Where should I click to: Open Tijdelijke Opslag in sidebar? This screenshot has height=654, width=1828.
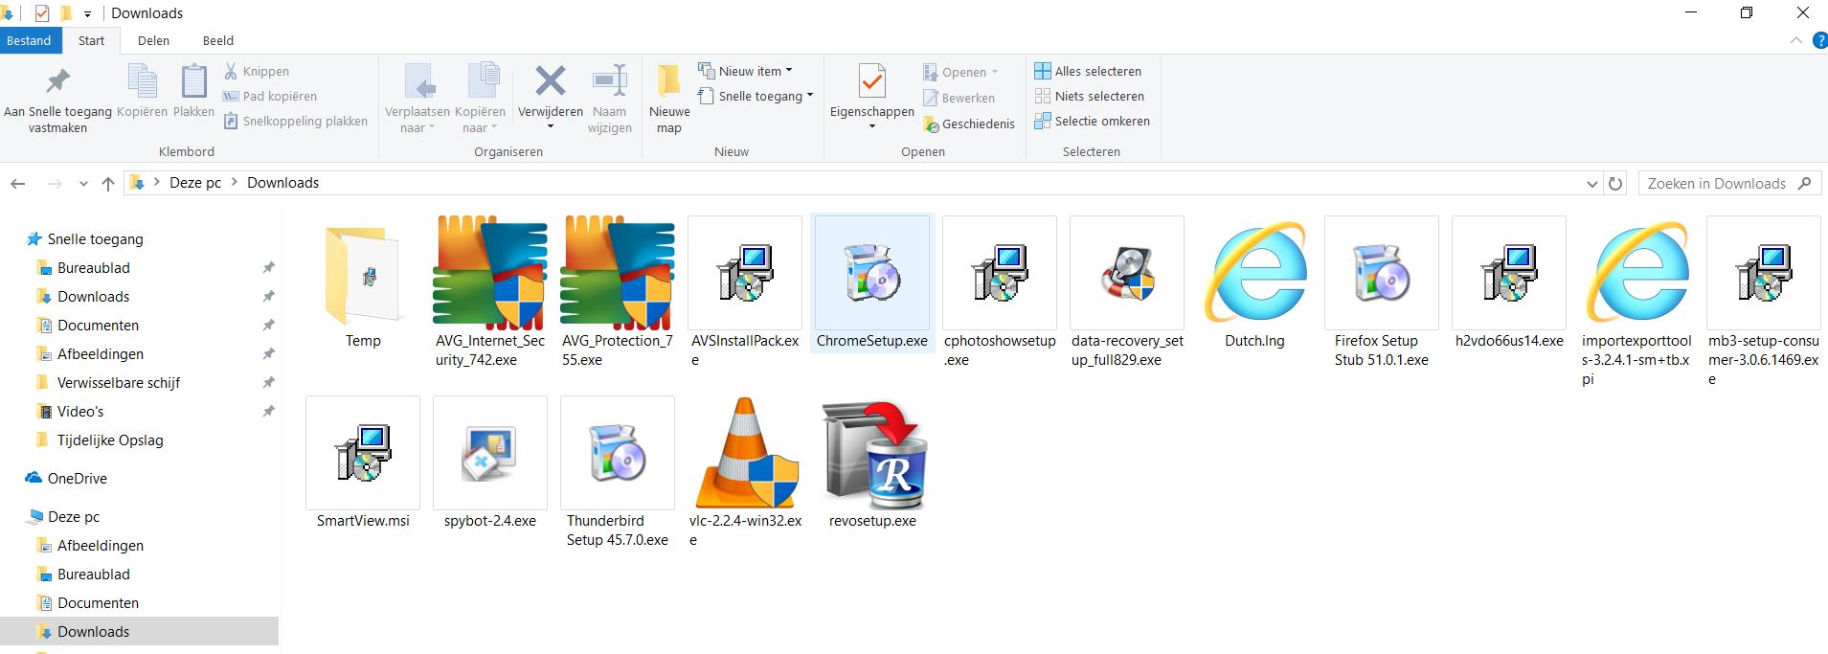pos(110,440)
